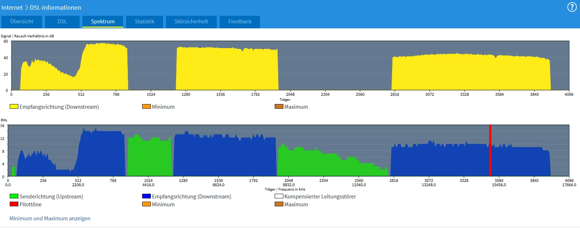
Task: Click the brown Maximum swatch in bits legend
Action: pyautogui.click(x=279, y=204)
